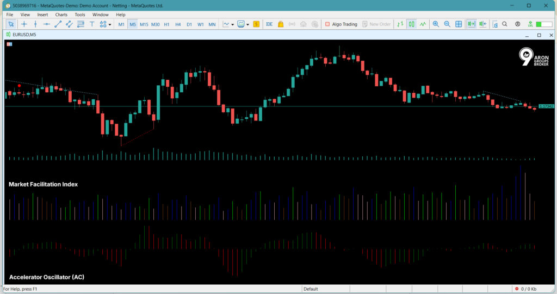The width and height of the screenshot is (557, 294).
Task: Switch chart to bar chart
Action: (x=400, y=24)
